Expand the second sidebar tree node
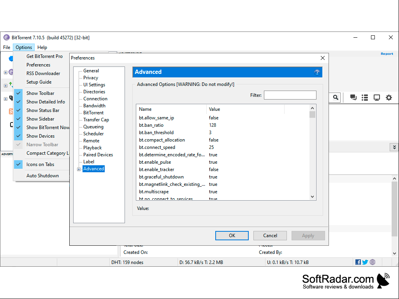The image size is (399, 299). coord(5,86)
